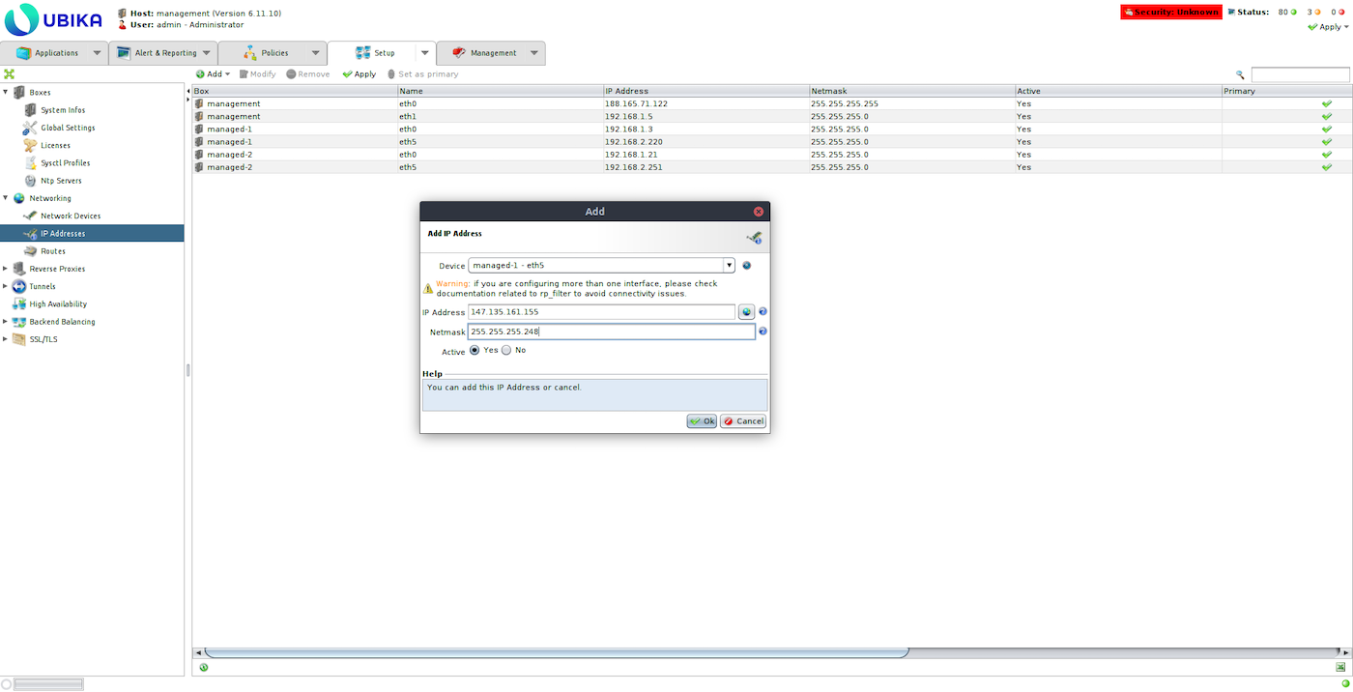Click the info icon beside Device dropdown
The width and height of the screenshot is (1353, 692).
click(x=746, y=266)
